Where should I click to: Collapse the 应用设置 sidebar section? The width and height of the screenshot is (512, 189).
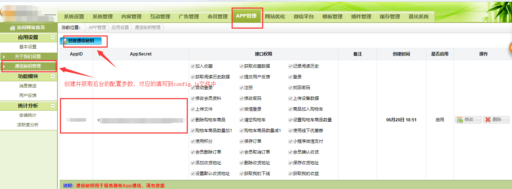(x=53, y=37)
